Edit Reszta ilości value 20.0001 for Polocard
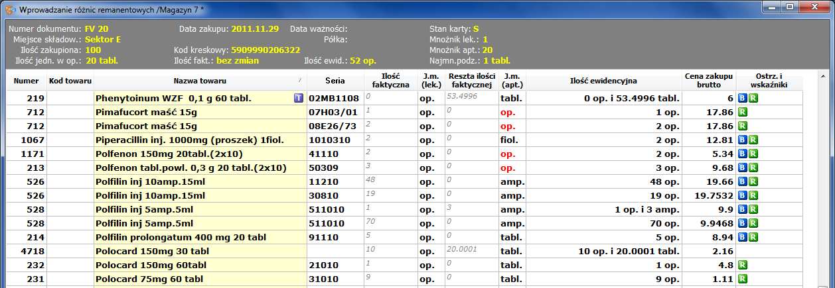 [471, 251]
